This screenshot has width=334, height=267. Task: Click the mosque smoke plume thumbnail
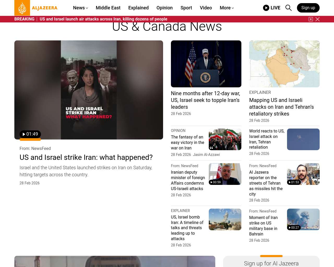225,219
